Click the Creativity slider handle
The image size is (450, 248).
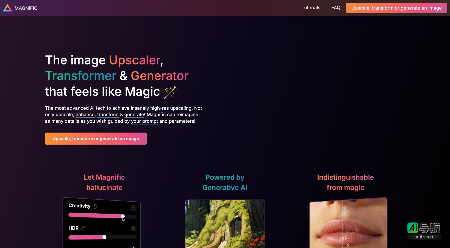(x=123, y=216)
